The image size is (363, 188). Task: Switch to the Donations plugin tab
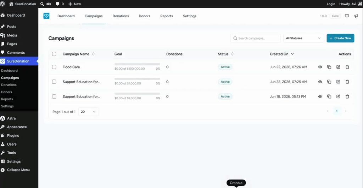(x=121, y=16)
